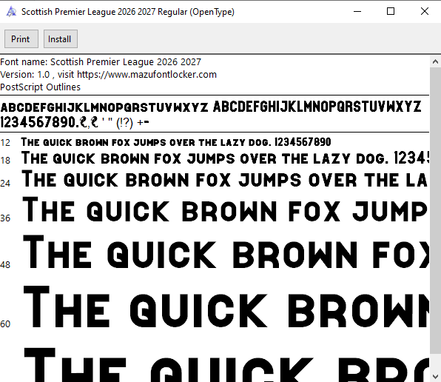The image size is (441, 382).
Task: Click the version line with mazufontlocker.com URL
Action: click(108, 75)
